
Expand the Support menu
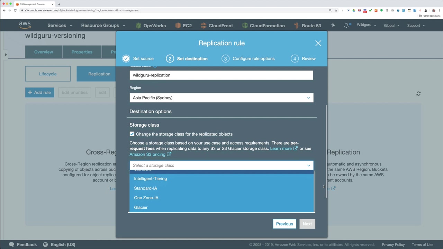(x=416, y=26)
